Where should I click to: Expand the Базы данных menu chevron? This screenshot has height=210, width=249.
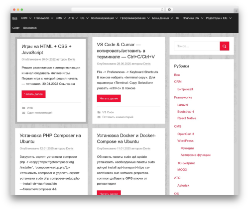pyautogui.click(x=172, y=18)
